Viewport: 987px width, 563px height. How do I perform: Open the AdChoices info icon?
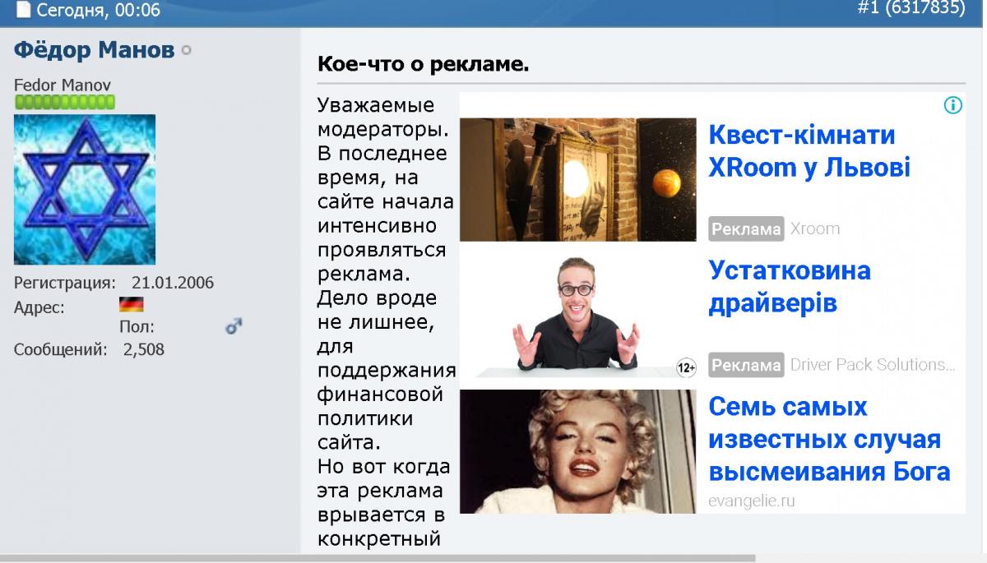[952, 104]
